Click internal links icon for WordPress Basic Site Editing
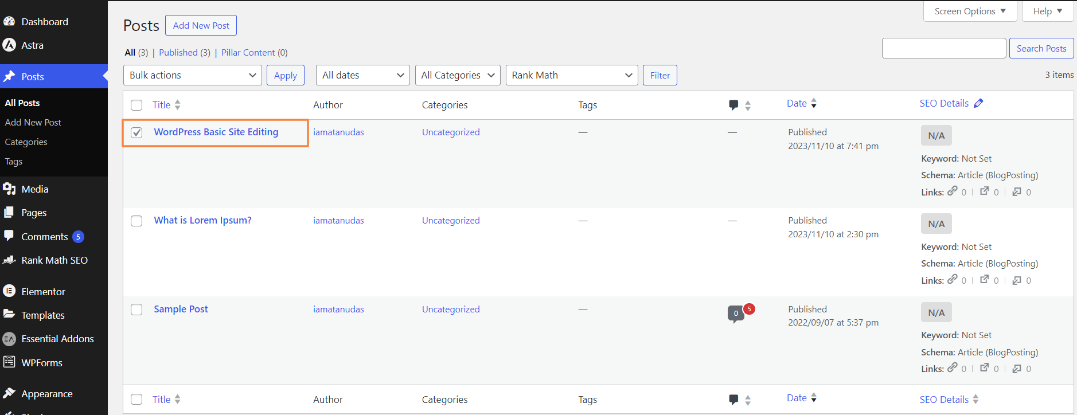The image size is (1077, 415). tap(953, 191)
